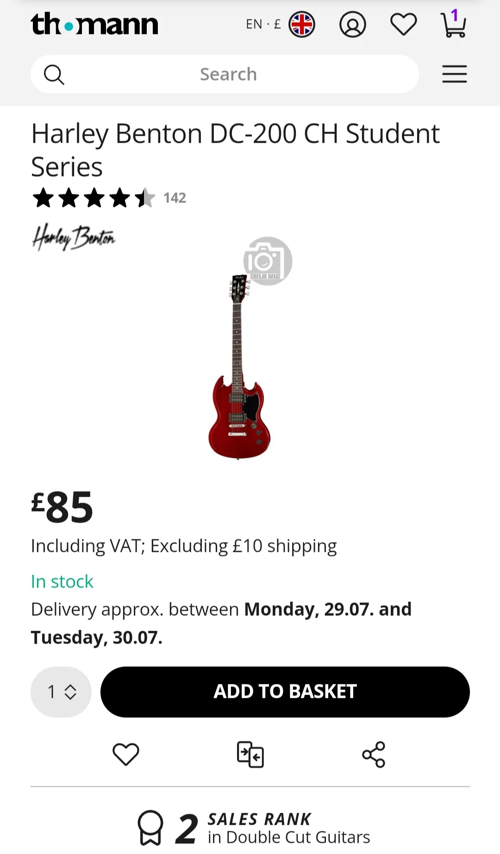Click the sales rank award ribbon icon
The height and width of the screenshot is (854, 500).
tap(150, 828)
